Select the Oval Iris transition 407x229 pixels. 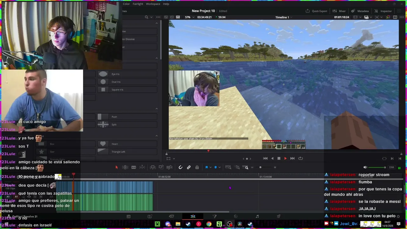coord(127,82)
